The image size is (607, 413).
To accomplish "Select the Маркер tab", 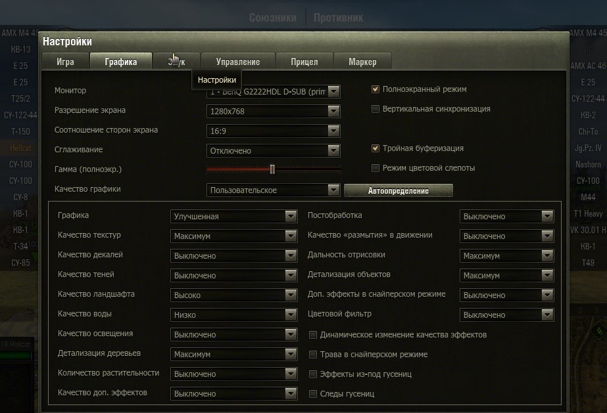I will (362, 62).
